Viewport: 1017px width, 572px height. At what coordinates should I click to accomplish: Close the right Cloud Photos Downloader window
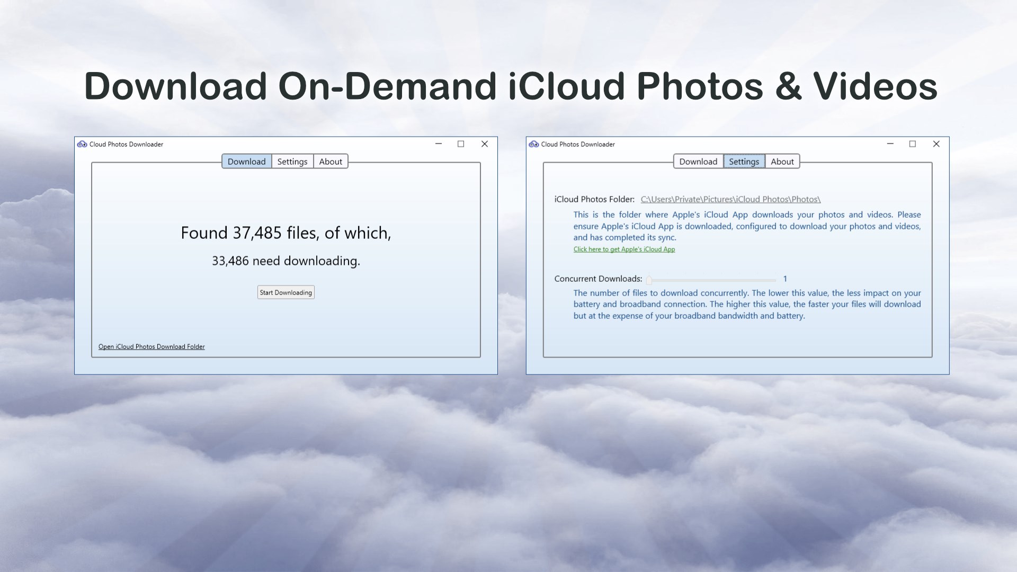click(936, 144)
